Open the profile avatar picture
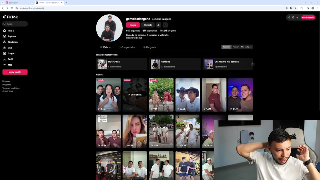This screenshot has width=320, height=180. 109,28
